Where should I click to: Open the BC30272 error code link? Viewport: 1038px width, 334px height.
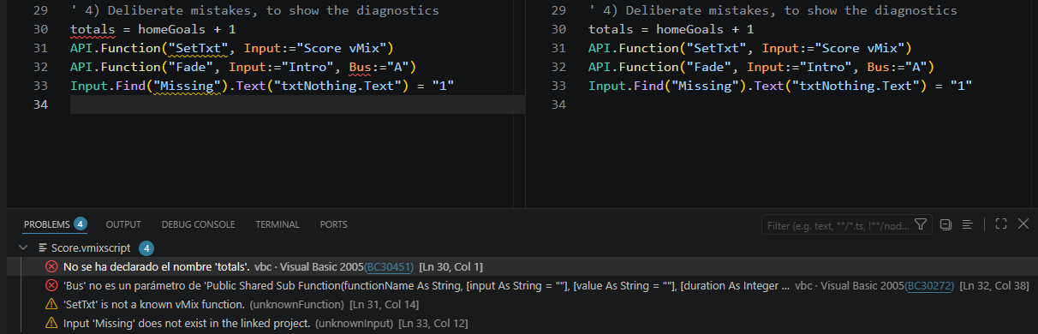click(x=930, y=285)
